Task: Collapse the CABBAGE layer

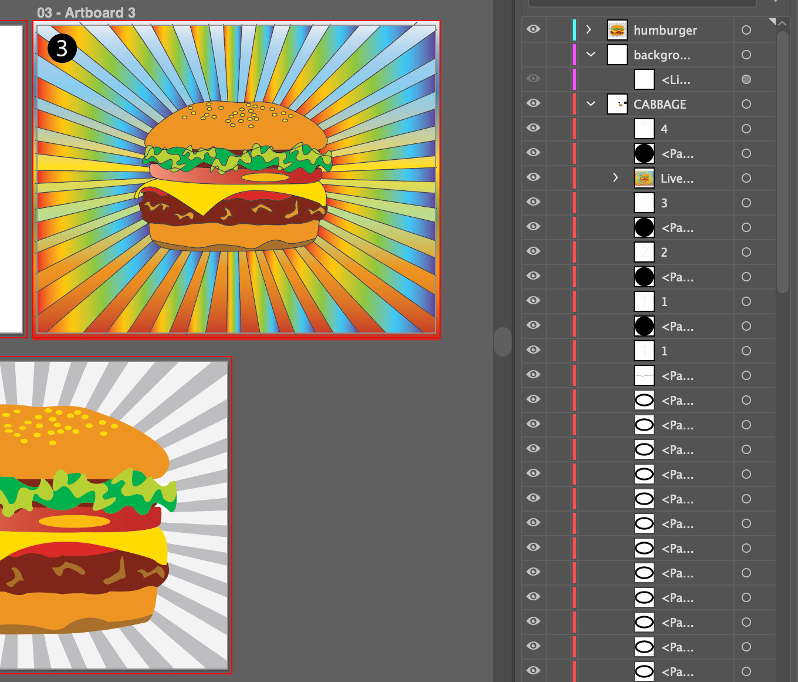Action: (x=591, y=104)
